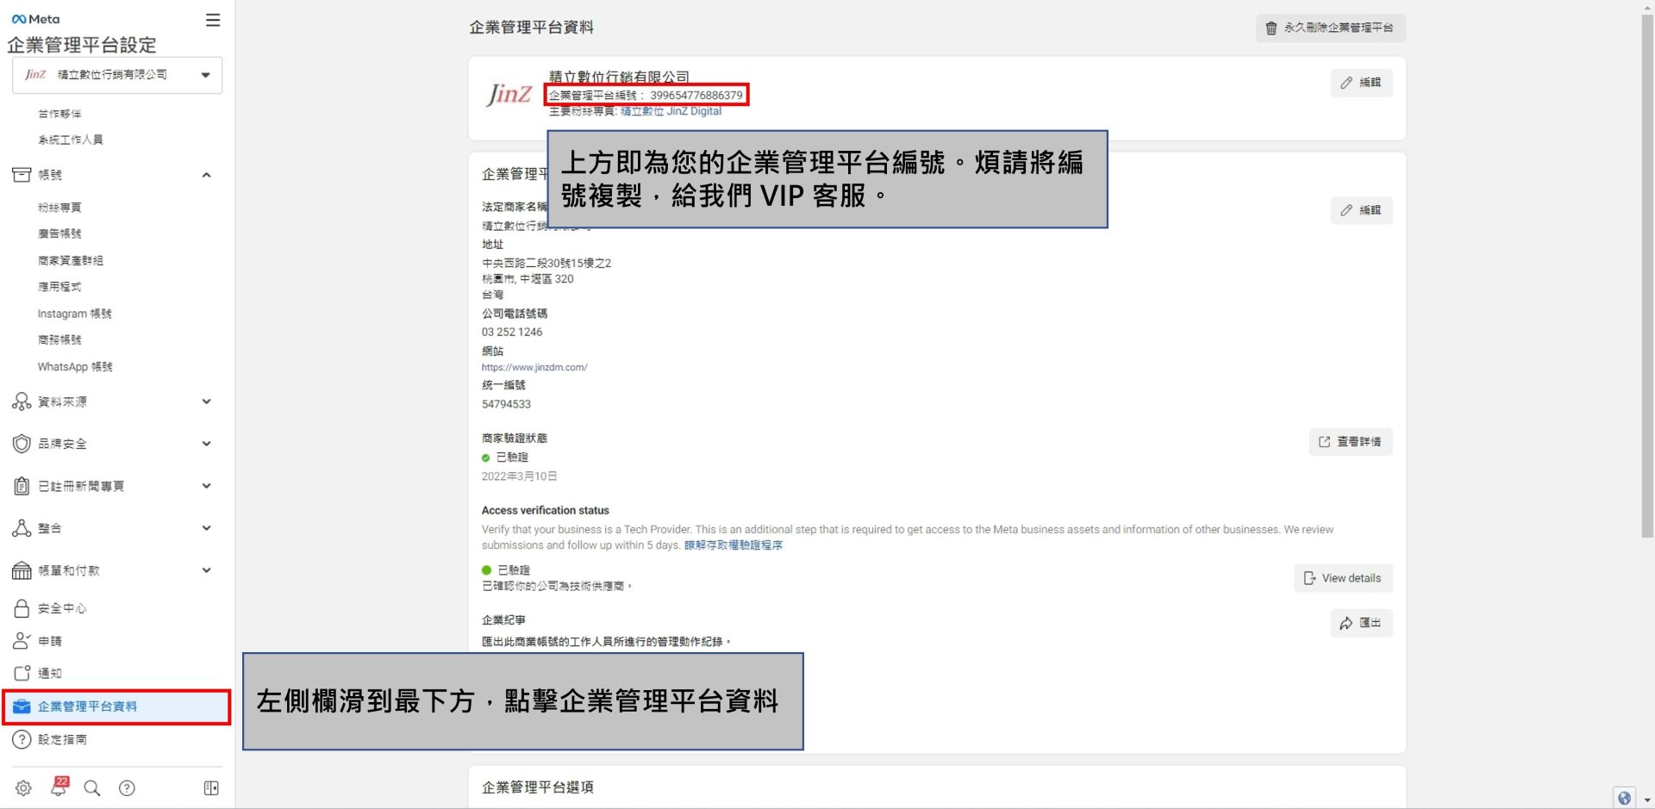Expand the 帳單和付款 section
Screen dimensions: 1655x809
206,570
